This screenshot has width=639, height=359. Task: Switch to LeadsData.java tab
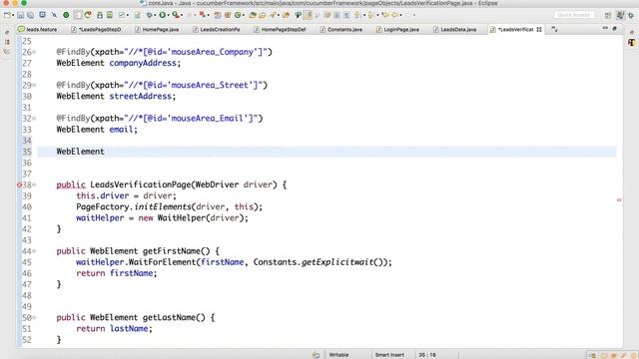(x=455, y=29)
